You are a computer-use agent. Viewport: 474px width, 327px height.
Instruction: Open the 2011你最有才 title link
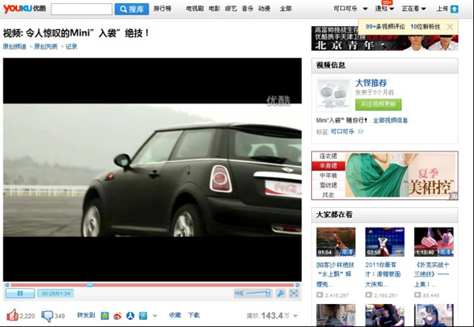click(x=382, y=274)
